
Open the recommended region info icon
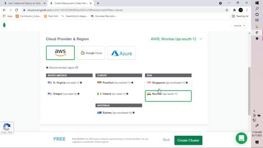click(77, 67)
